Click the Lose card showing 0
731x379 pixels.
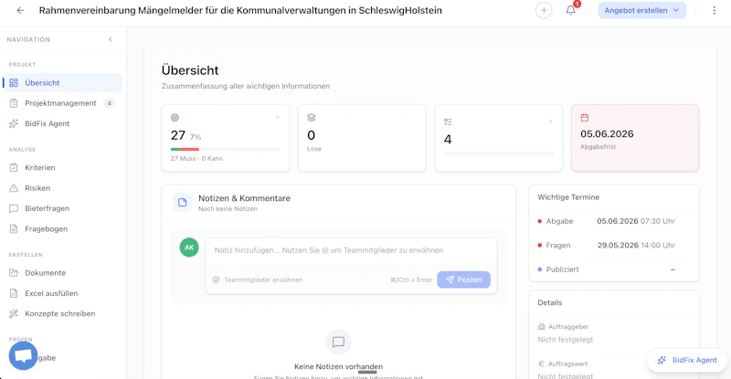coord(362,138)
